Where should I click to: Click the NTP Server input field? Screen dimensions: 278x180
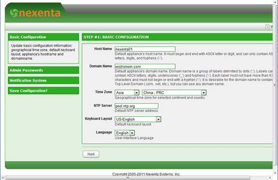tap(136, 106)
